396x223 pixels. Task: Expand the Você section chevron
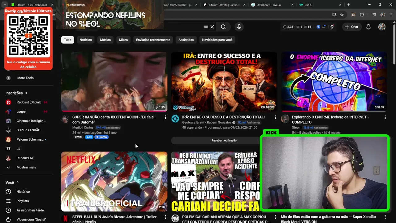tap(18, 182)
